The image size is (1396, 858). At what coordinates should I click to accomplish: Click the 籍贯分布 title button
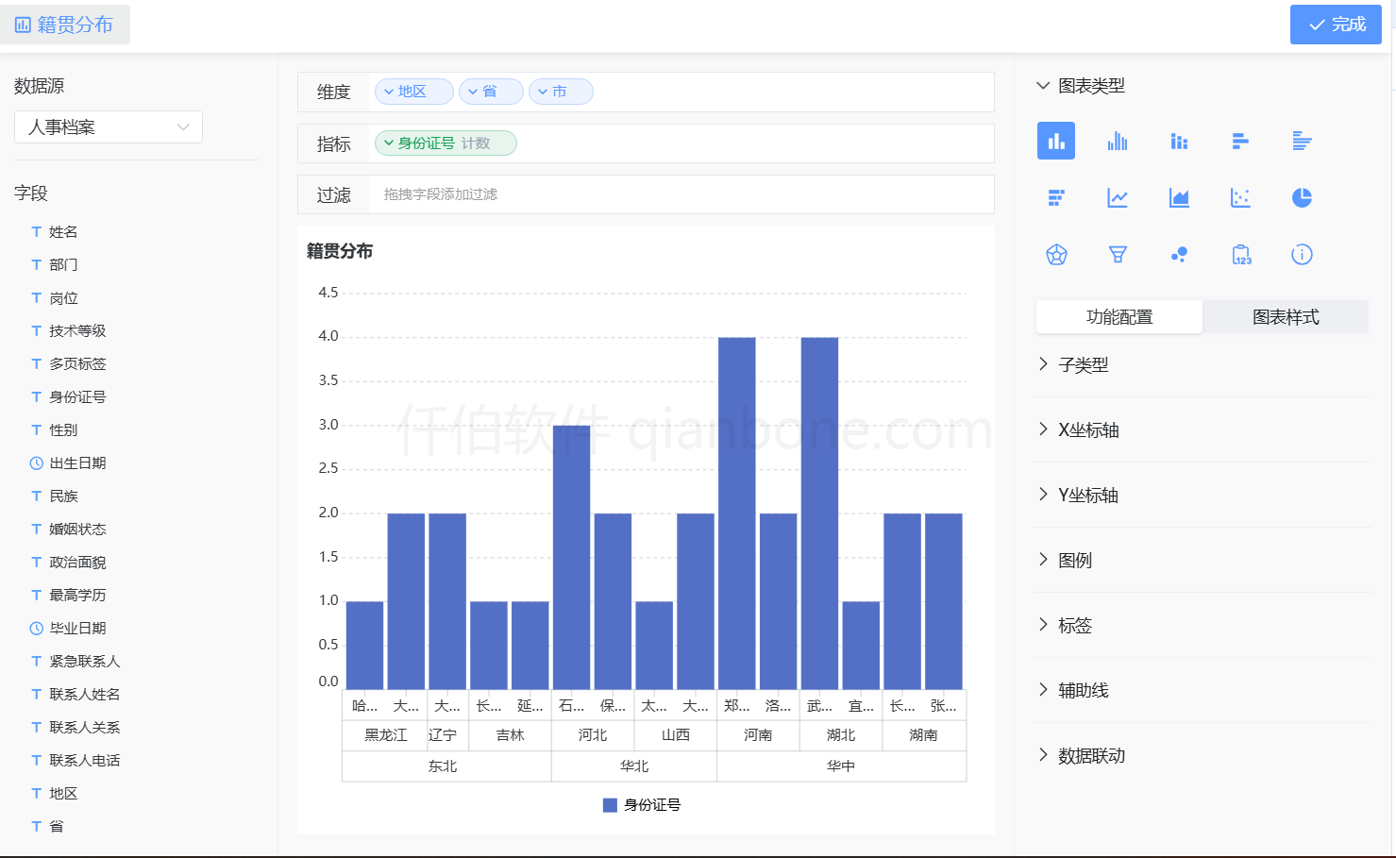pyautogui.click(x=64, y=24)
